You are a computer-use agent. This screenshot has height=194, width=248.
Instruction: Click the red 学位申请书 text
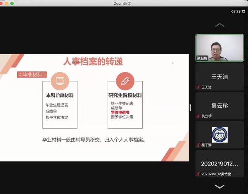[x=120, y=112]
